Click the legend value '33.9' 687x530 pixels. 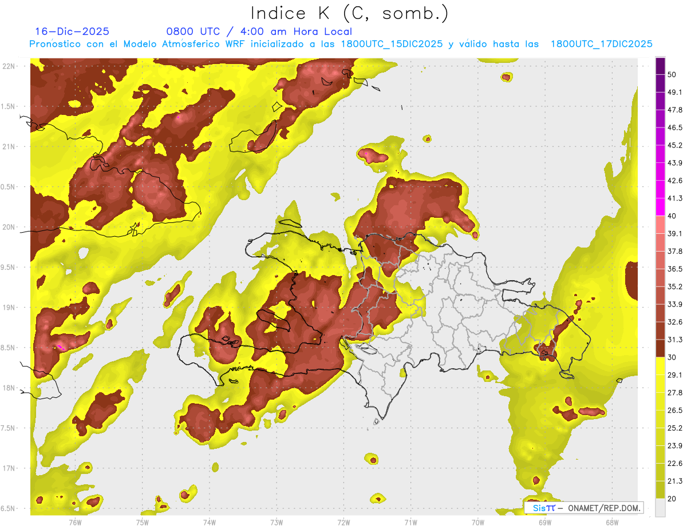click(x=675, y=304)
